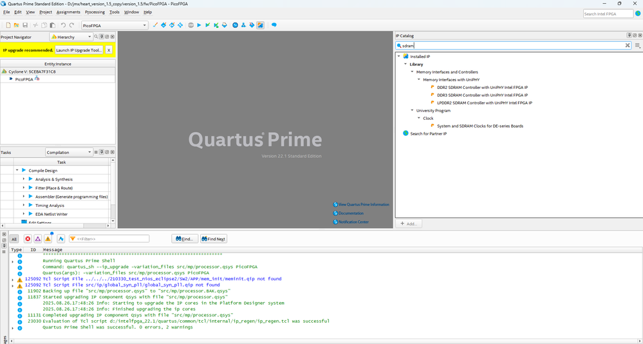Open the Processing menu
Image resolution: width=643 pixels, height=344 pixels.
[95, 12]
